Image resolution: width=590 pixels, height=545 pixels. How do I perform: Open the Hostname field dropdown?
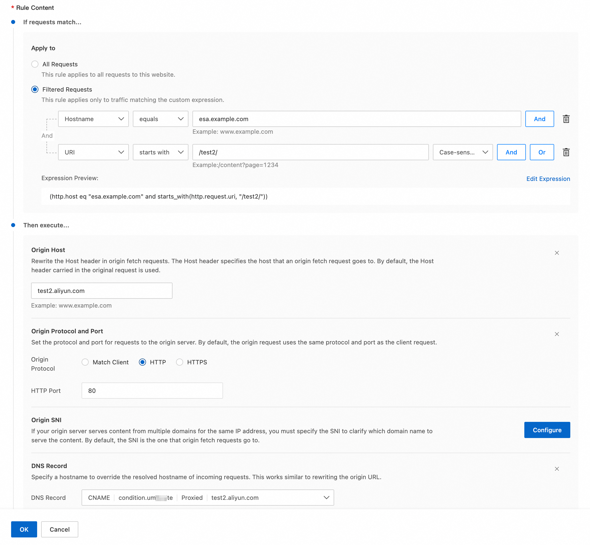[93, 119]
